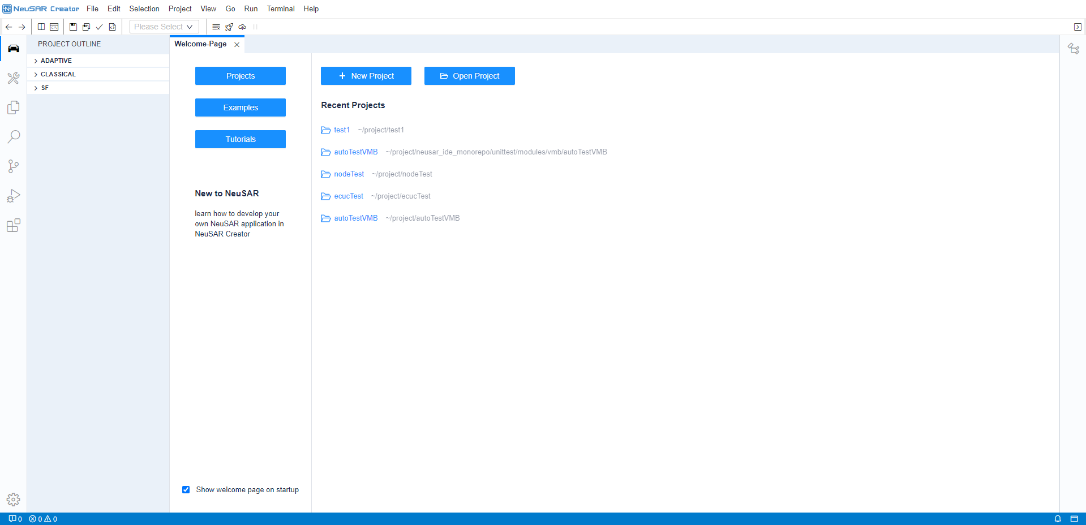
Task: Open the Please Select dropdown
Action: (164, 27)
